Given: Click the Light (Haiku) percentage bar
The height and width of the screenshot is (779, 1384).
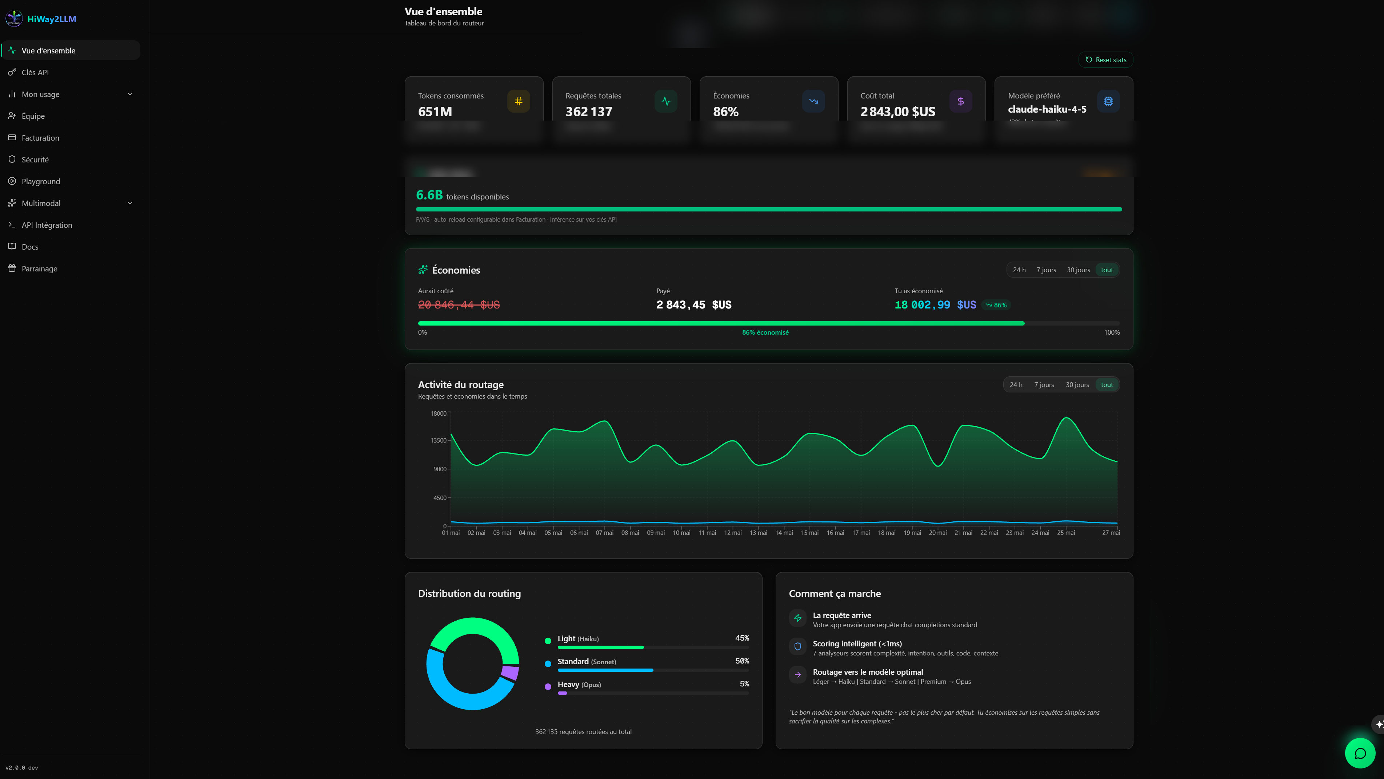Looking at the screenshot, I should (x=653, y=647).
